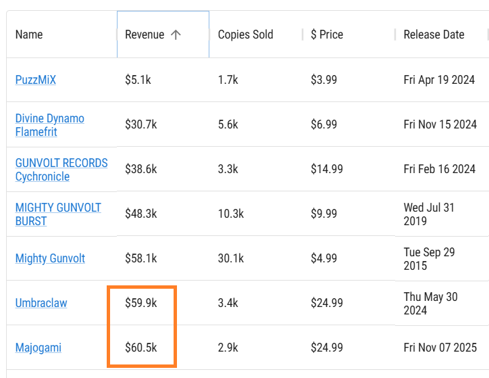489x378 pixels.
Task: Select Umbraclaw's $24.99 price cell
Action: point(349,303)
